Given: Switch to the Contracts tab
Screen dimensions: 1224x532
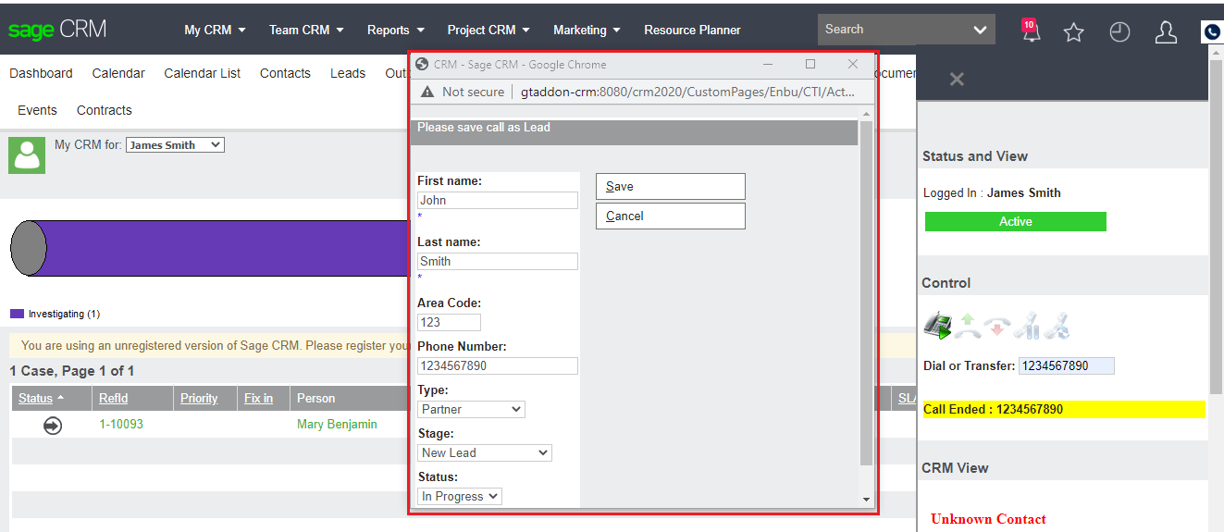Looking at the screenshot, I should point(105,110).
